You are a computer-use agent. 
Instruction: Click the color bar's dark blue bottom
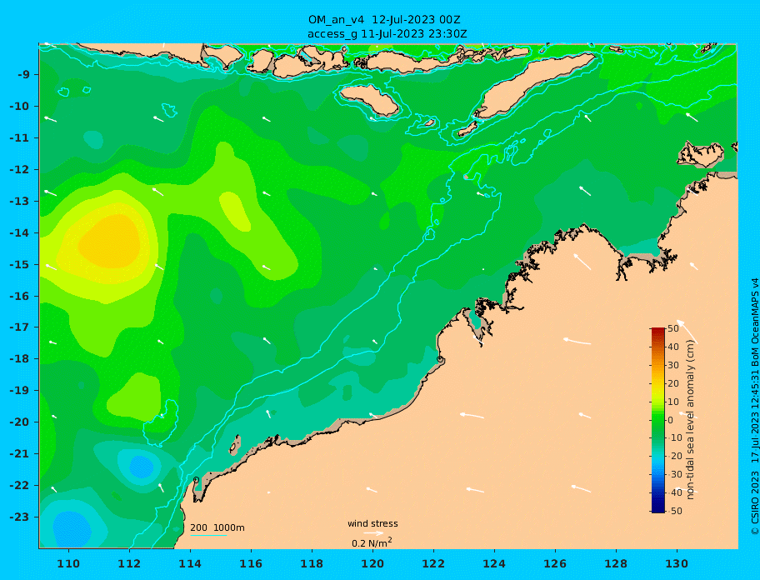[658, 508]
